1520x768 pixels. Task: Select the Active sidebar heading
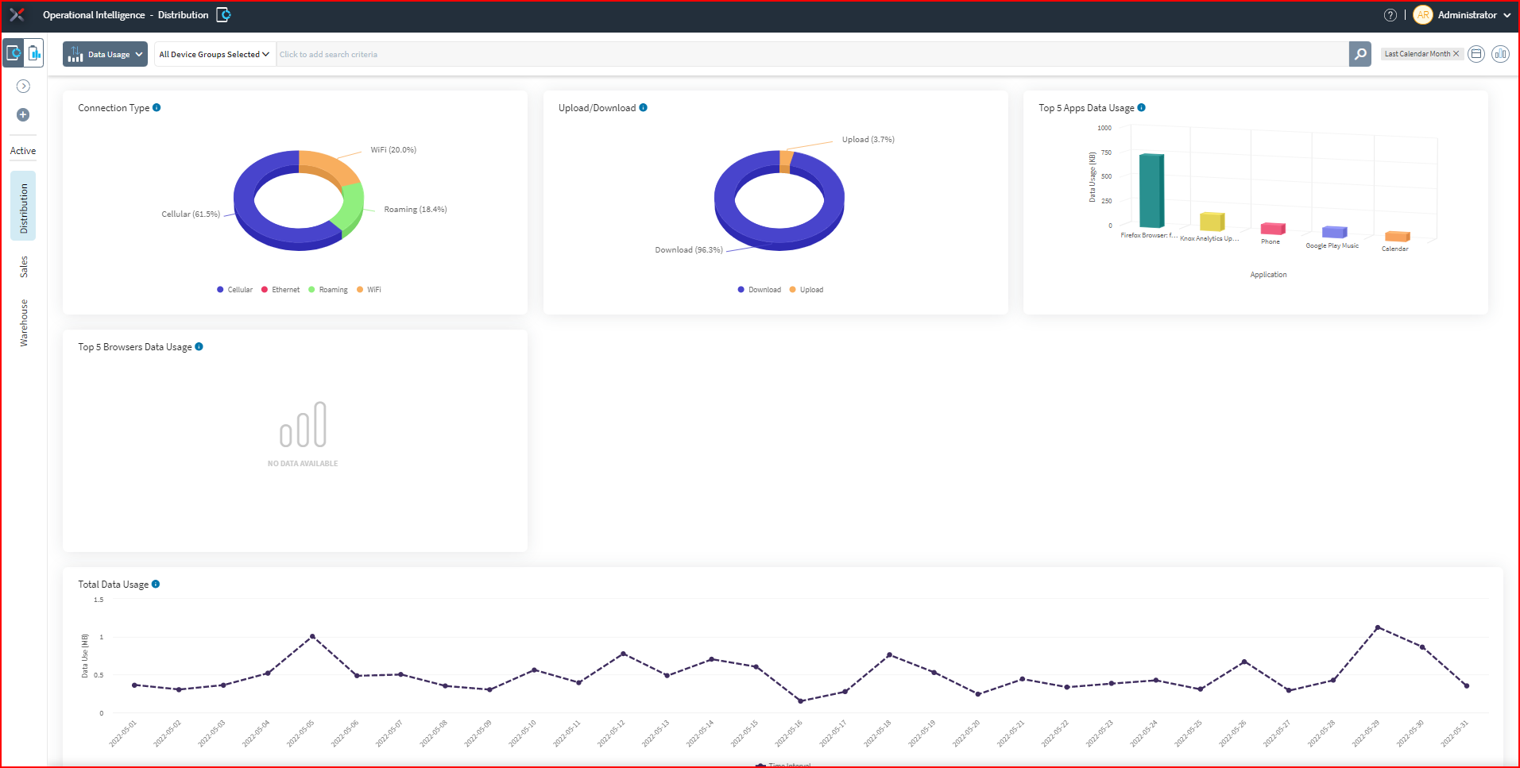click(x=23, y=151)
